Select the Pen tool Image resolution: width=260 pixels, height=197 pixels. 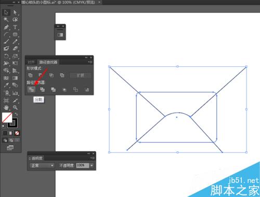[x=6, y=27]
